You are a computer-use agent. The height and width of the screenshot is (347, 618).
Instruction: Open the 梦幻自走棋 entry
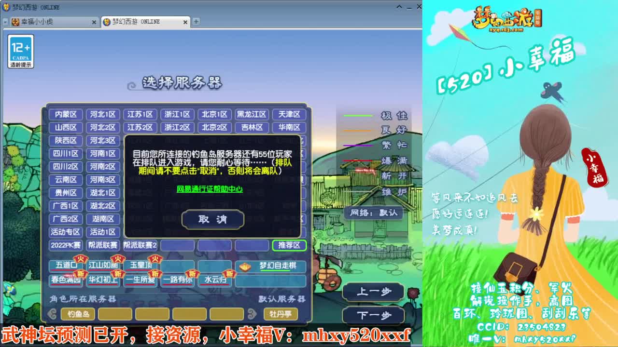pyautogui.click(x=270, y=266)
